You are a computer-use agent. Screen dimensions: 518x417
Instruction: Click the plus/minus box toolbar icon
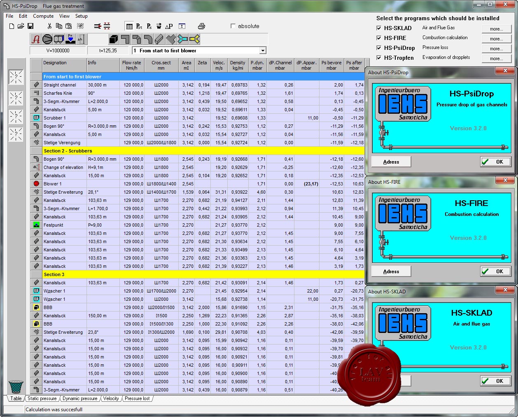[182, 26]
